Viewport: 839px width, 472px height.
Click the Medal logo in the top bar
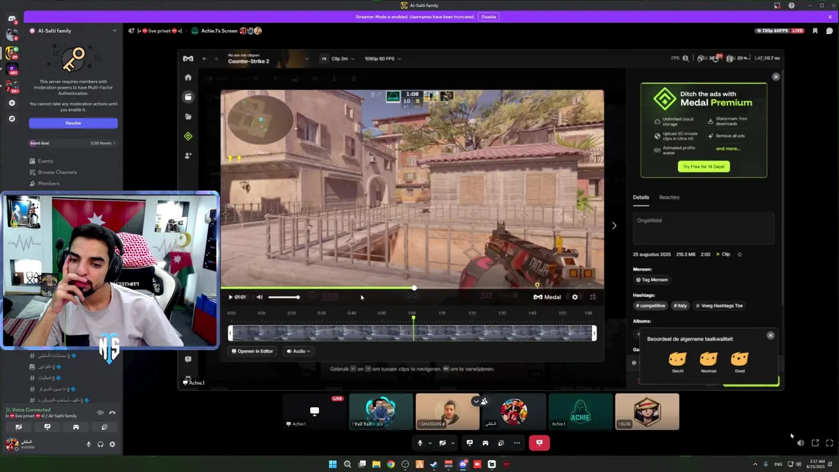click(x=188, y=58)
